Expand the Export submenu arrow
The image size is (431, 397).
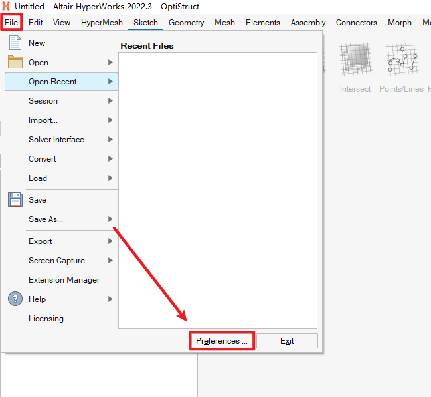tap(110, 241)
